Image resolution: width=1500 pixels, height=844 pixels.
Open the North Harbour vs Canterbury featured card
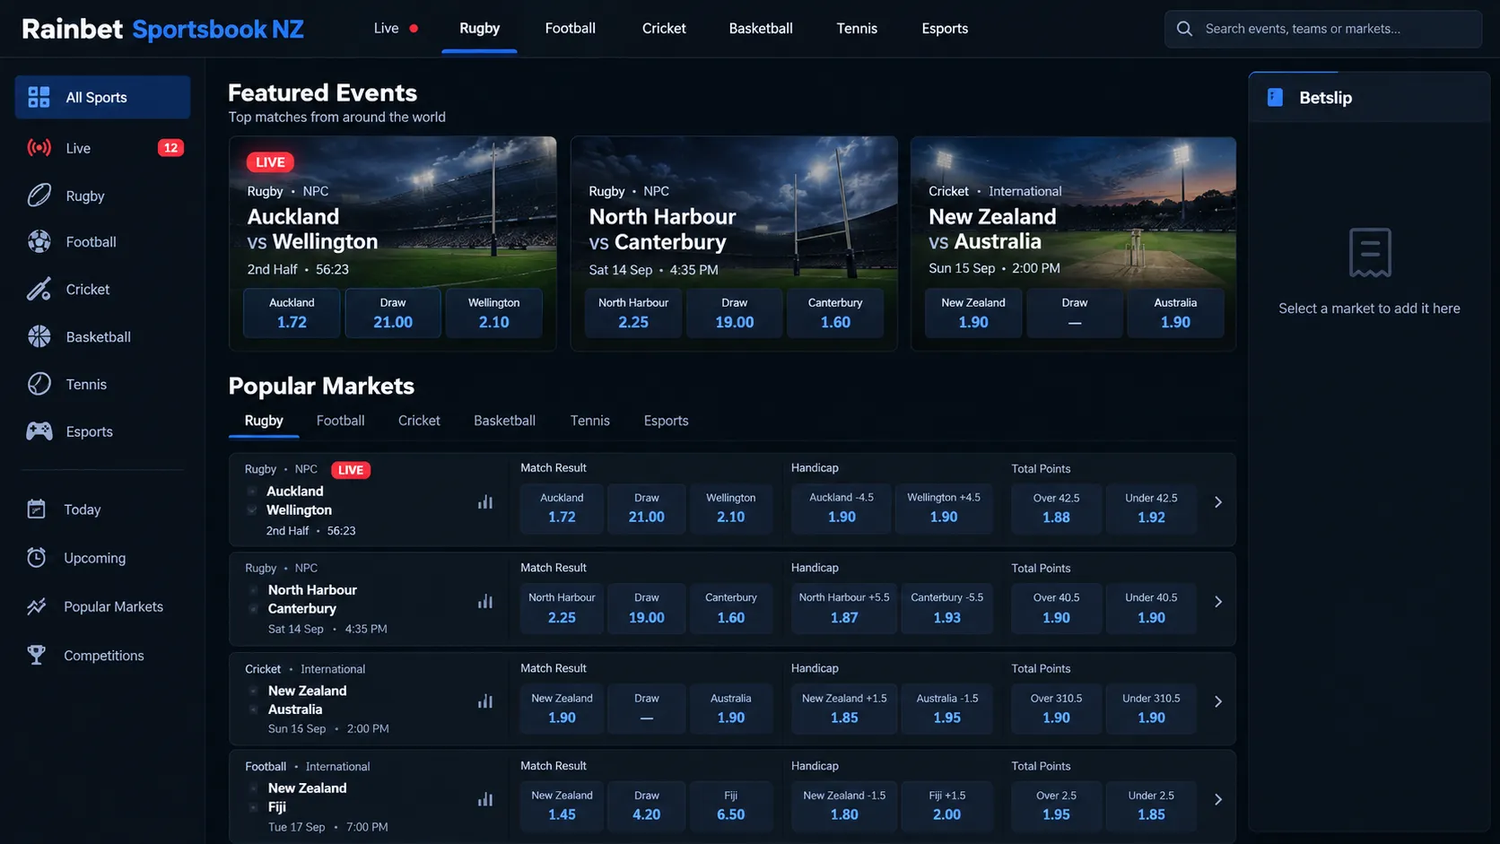pos(734,243)
